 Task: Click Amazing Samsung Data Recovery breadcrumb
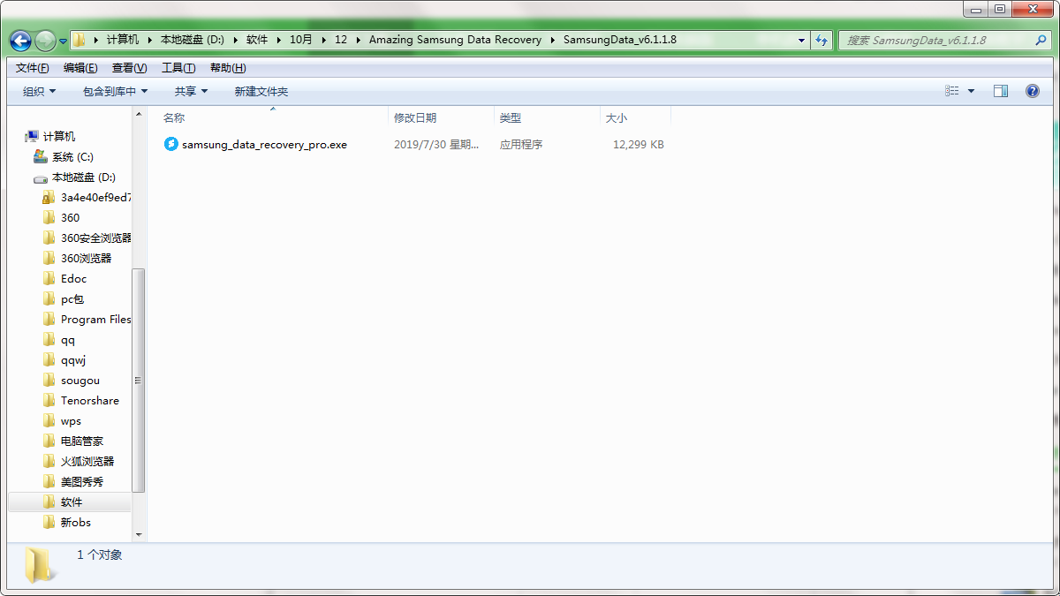tap(455, 40)
